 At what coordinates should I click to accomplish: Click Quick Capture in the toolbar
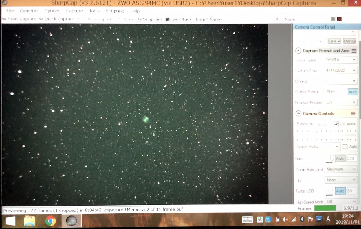tap(57, 19)
